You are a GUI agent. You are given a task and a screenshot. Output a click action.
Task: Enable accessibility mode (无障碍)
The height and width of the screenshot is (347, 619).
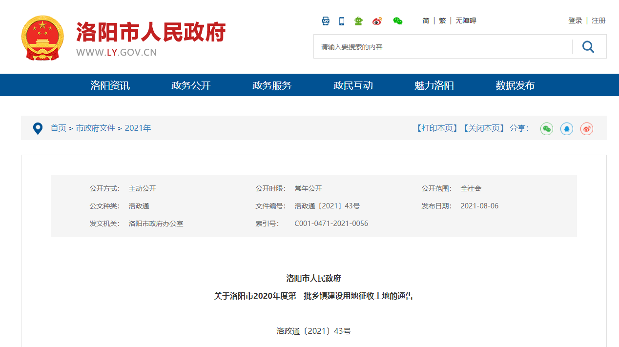click(x=466, y=20)
